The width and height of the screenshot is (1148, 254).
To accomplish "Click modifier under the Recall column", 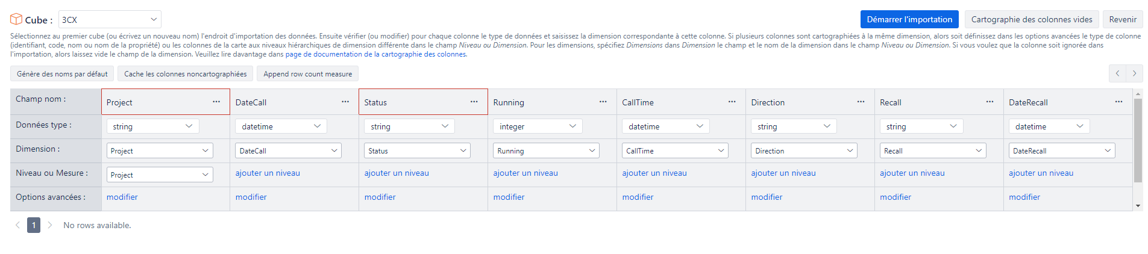I will [896, 197].
